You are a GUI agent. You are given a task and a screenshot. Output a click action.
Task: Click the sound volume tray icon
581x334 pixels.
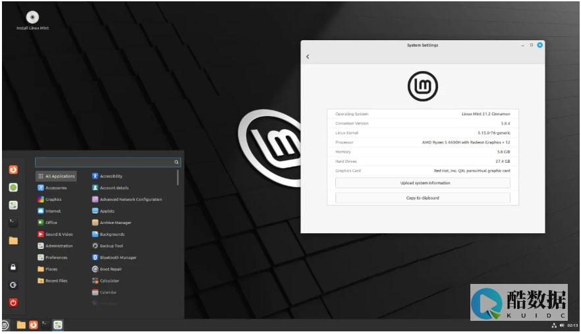(562, 325)
